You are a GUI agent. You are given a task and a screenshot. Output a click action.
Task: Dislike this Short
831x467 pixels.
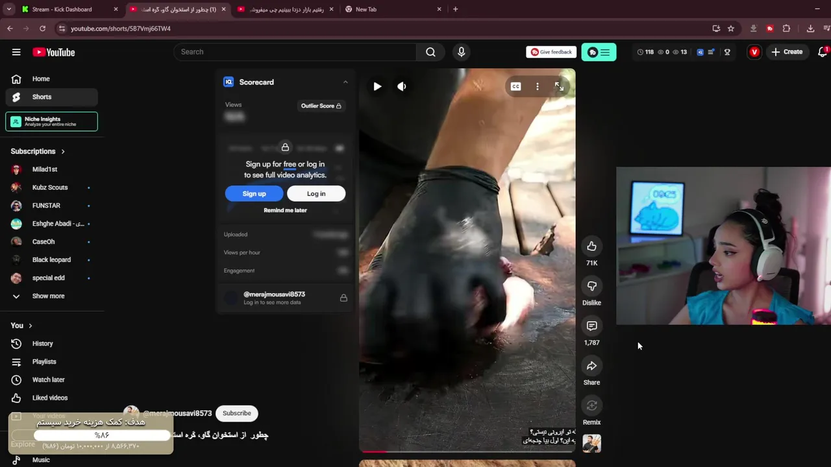[591, 286]
